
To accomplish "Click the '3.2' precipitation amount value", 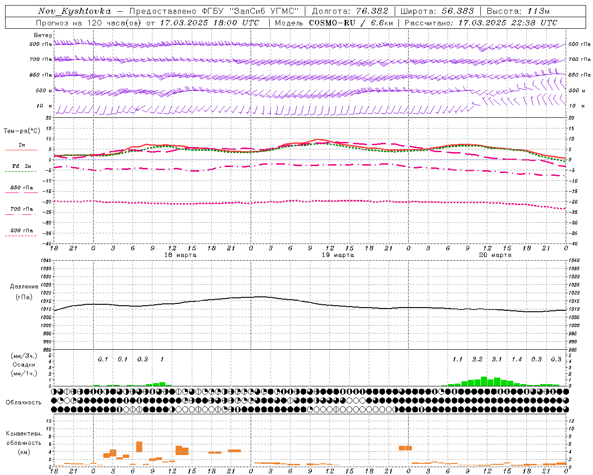I will (477, 359).
